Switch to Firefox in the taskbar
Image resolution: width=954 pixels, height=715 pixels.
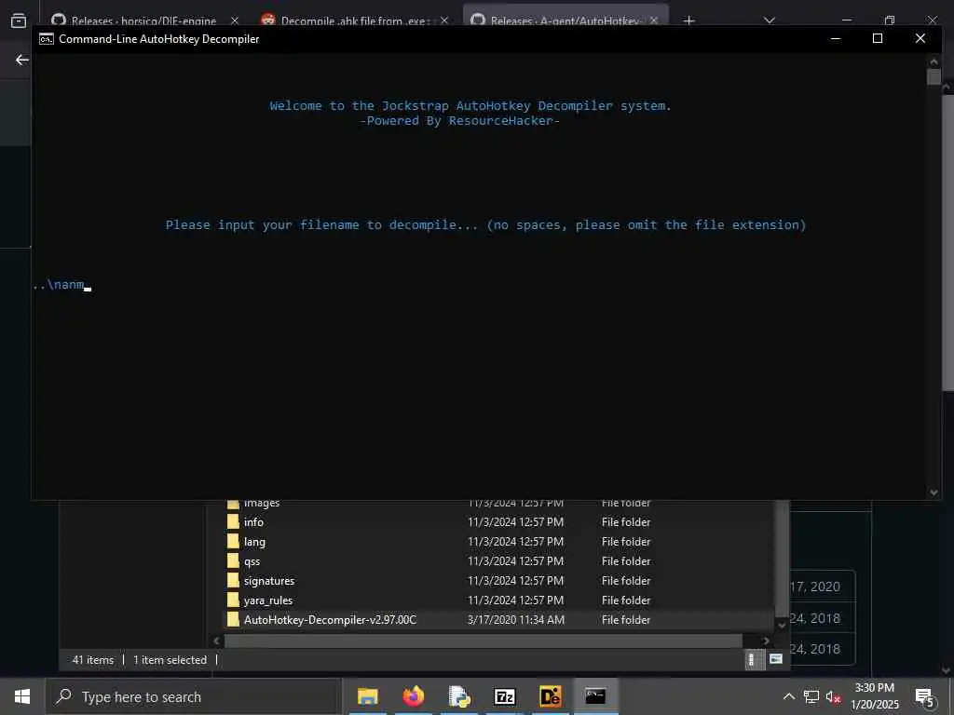413,696
